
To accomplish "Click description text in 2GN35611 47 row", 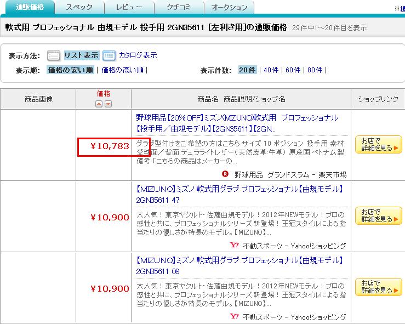I will point(241,224).
